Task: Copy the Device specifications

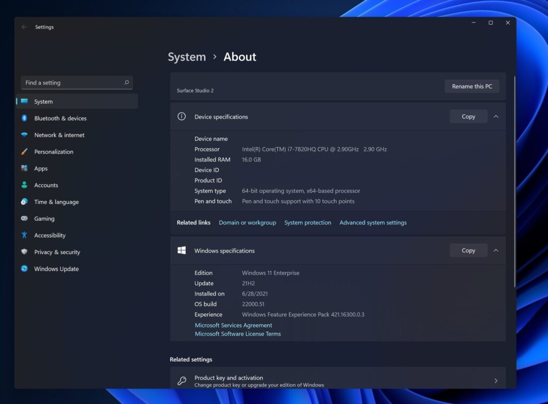Action: point(468,116)
